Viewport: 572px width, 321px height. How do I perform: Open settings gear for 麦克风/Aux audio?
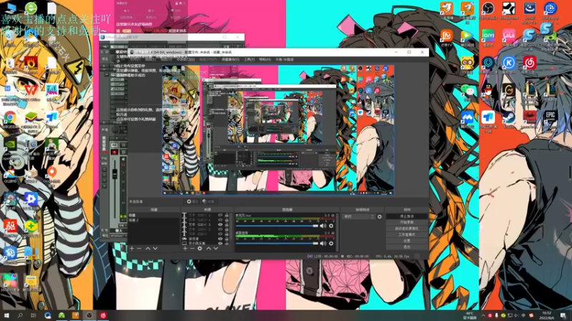pos(331,226)
